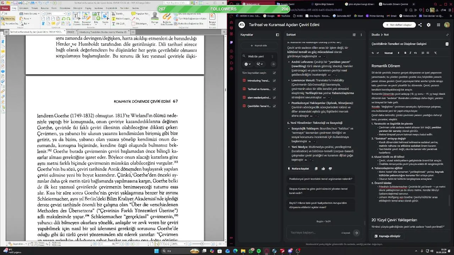Delete the note with trash icon
The image size is (454, 255).
click(447, 44)
